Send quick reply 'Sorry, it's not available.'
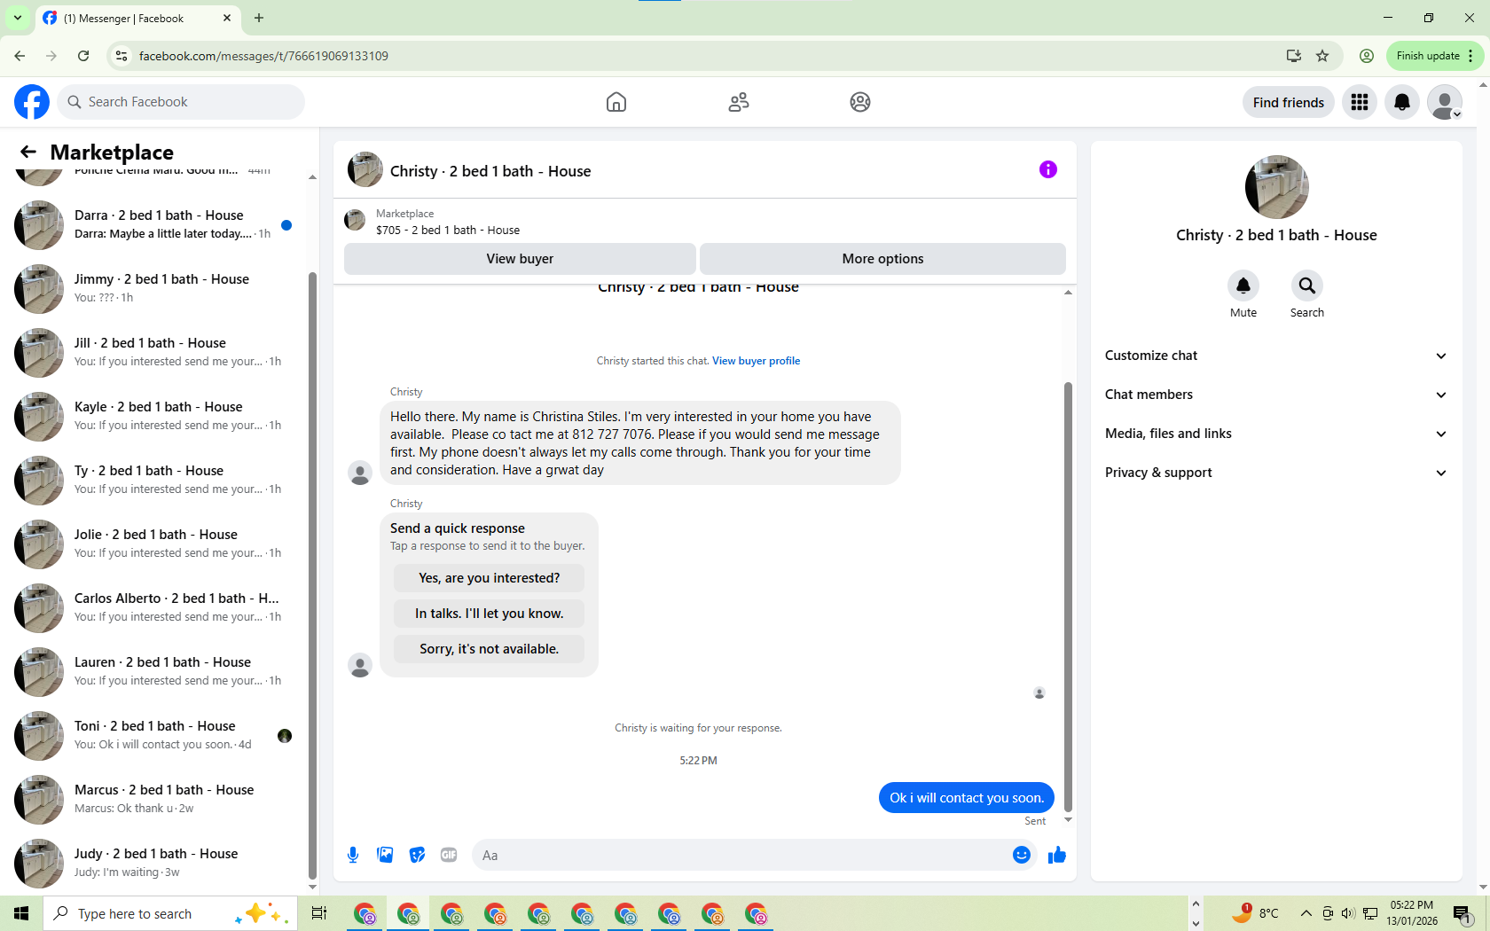1490x931 pixels. click(x=489, y=649)
